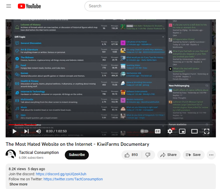Image resolution: width=220 pixels, height=189 pixels.
Task: Click the bell icon beside Lolcows of History
Action: 17,27
